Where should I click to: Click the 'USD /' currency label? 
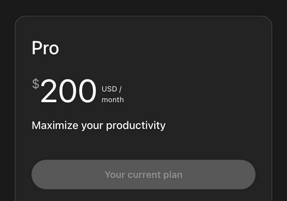pyautogui.click(x=112, y=89)
